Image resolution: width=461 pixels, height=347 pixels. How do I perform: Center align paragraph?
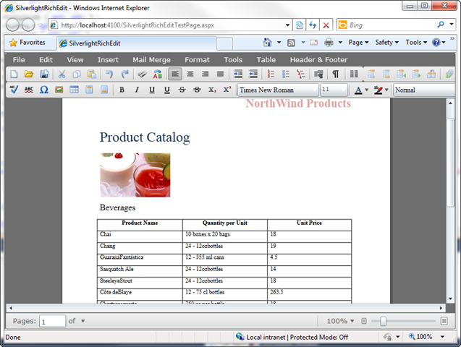[190, 74]
